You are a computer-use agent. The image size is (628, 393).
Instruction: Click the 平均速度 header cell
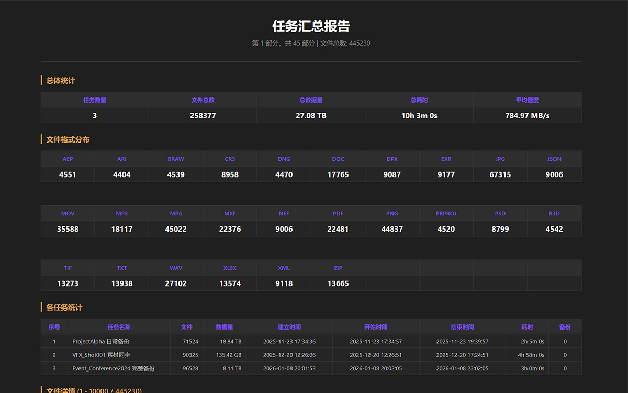(x=527, y=100)
